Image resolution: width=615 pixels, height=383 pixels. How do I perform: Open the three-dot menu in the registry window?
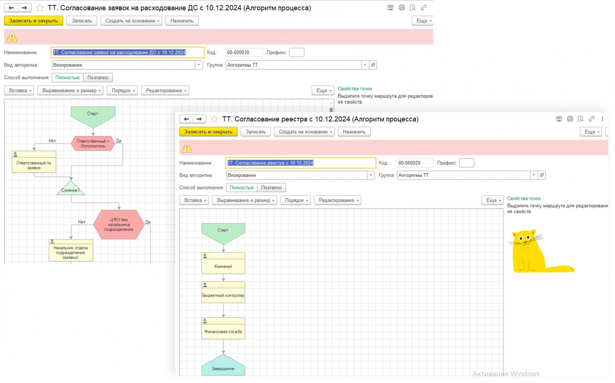pyautogui.click(x=602, y=119)
